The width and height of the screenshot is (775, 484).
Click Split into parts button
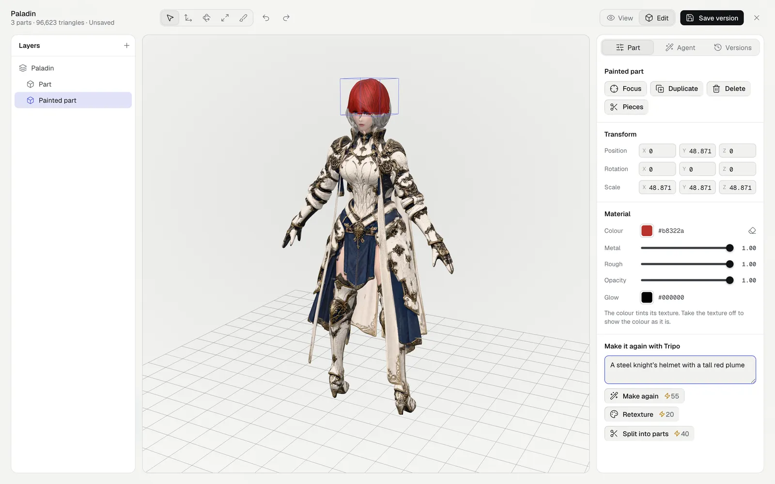click(649, 434)
